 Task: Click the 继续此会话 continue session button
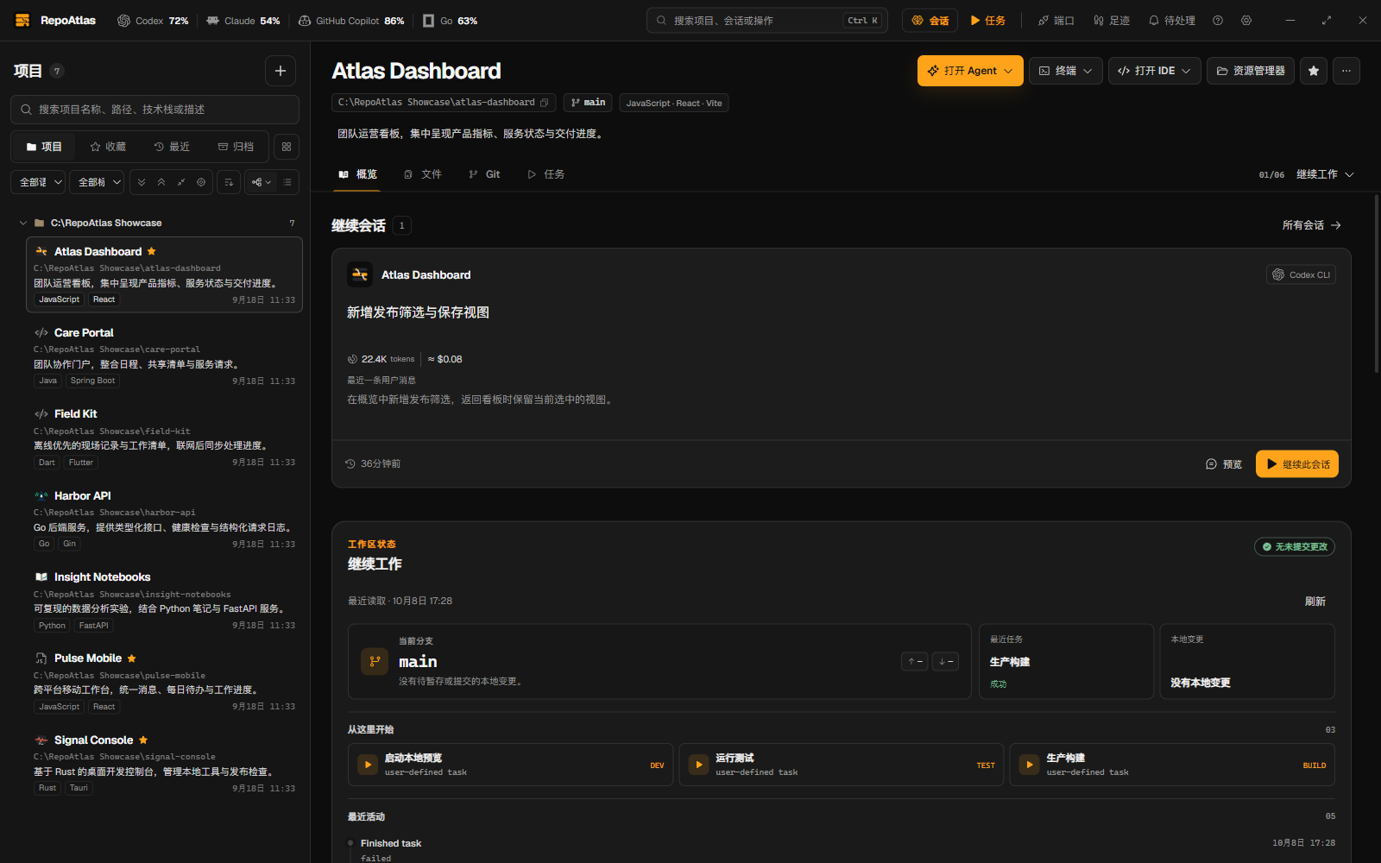point(1297,464)
